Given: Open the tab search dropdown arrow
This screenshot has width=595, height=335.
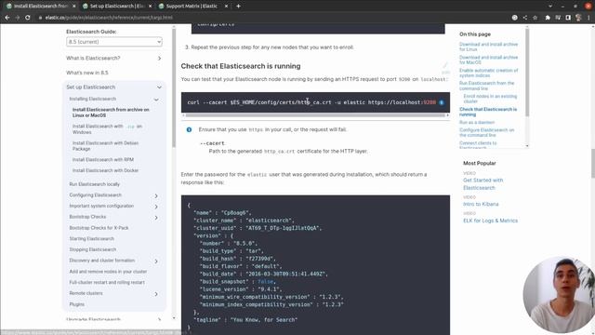Looking at the screenshot, I should point(550,7).
